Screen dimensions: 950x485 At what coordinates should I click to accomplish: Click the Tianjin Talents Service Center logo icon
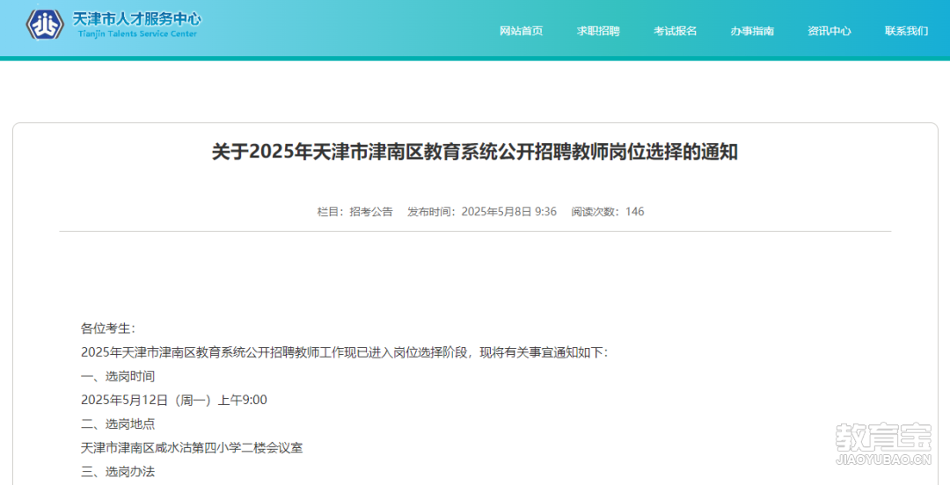[x=44, y=25]
